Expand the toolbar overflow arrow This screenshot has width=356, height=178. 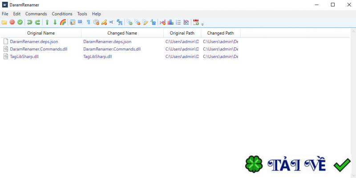pos(202,24)
